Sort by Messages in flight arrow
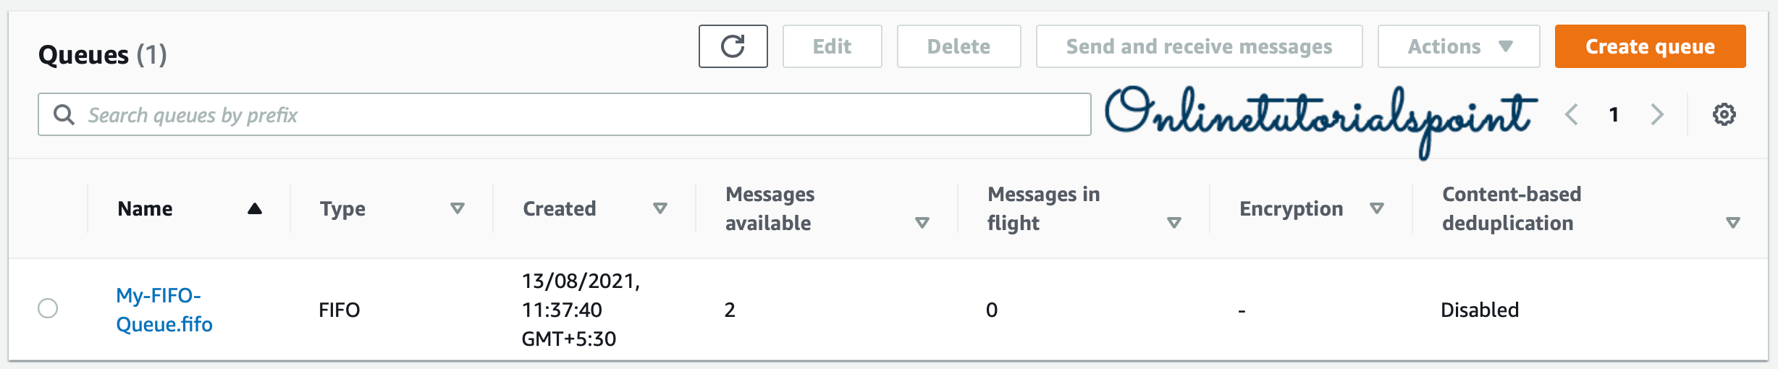 tap(1174, 223)
